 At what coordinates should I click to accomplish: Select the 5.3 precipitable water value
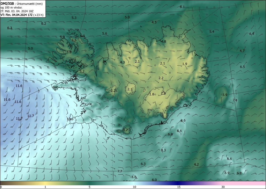point(74,18)
